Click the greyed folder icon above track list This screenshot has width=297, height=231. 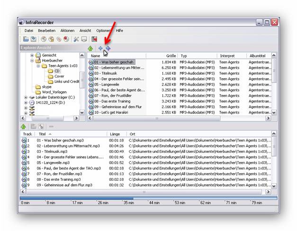[x=34, y=126]
